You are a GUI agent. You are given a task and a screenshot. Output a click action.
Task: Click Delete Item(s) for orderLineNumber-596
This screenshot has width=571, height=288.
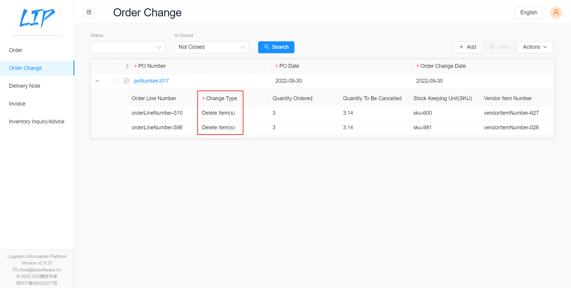click(x=218, y=128)
